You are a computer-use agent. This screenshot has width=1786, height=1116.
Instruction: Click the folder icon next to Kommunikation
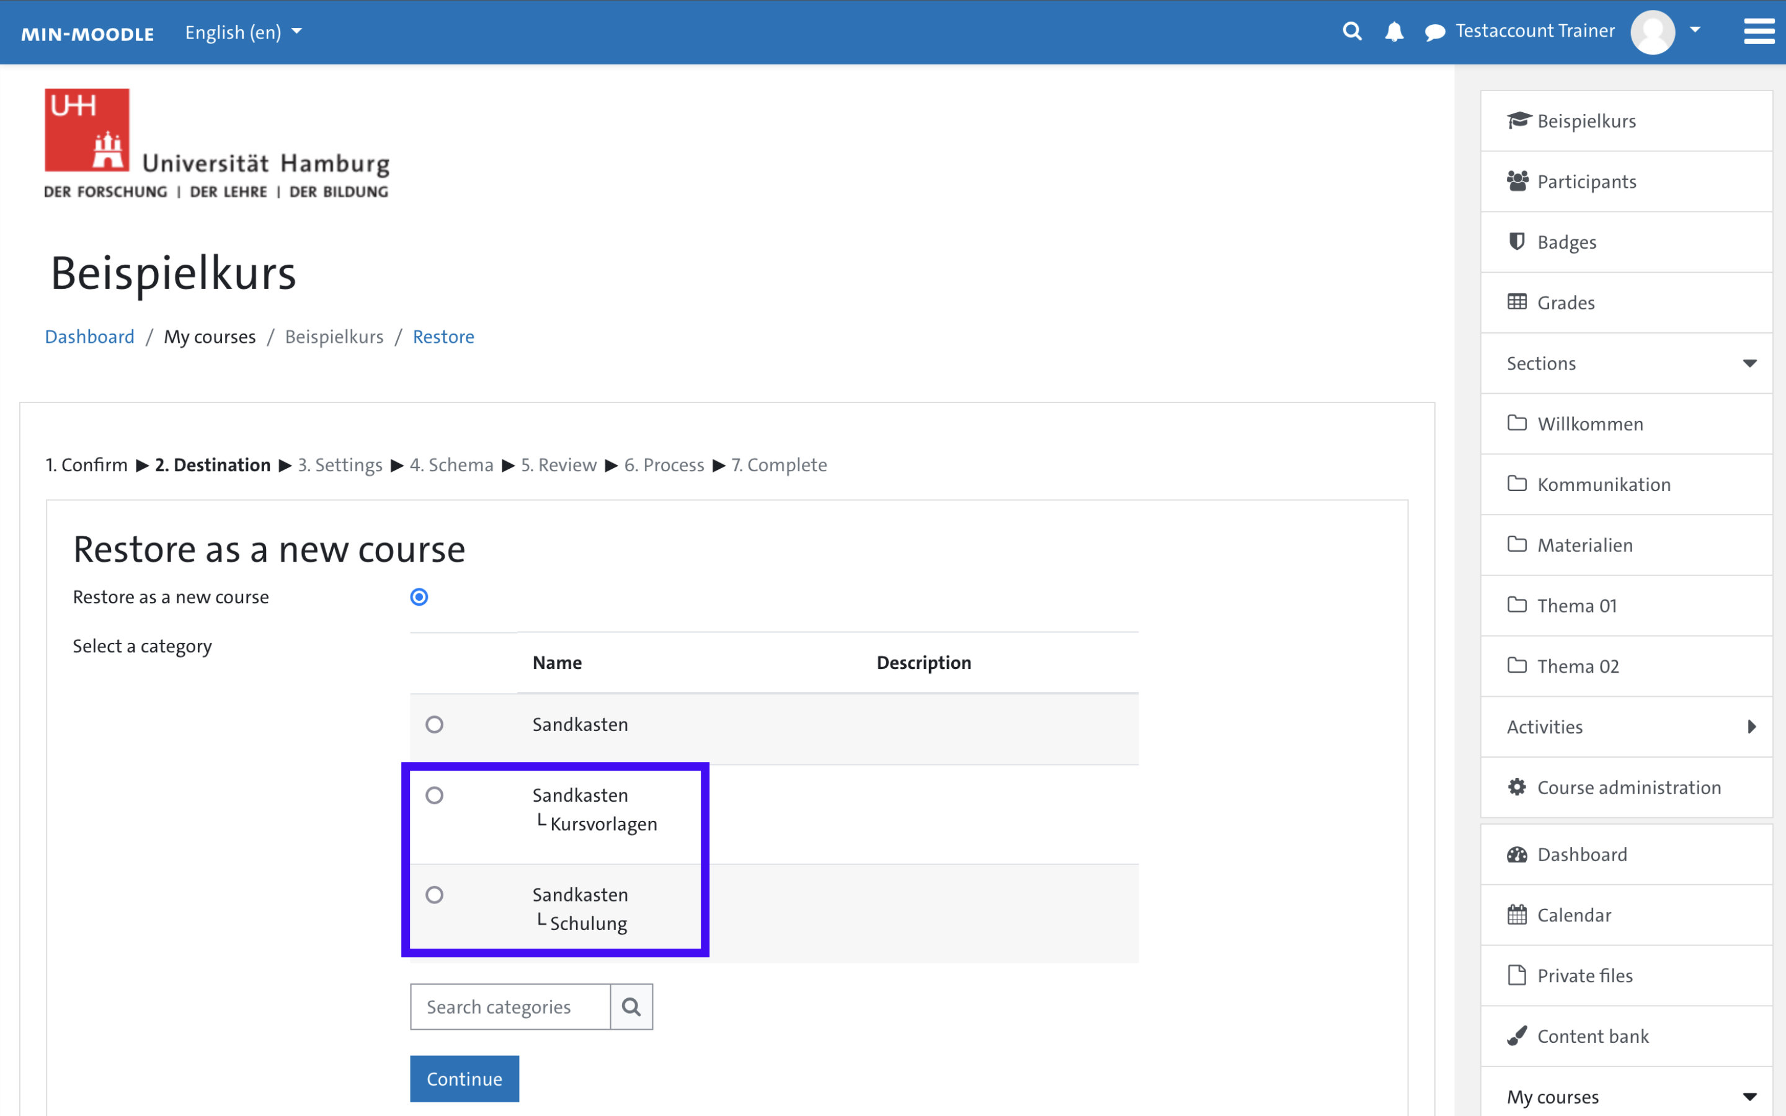(1517, 484)
